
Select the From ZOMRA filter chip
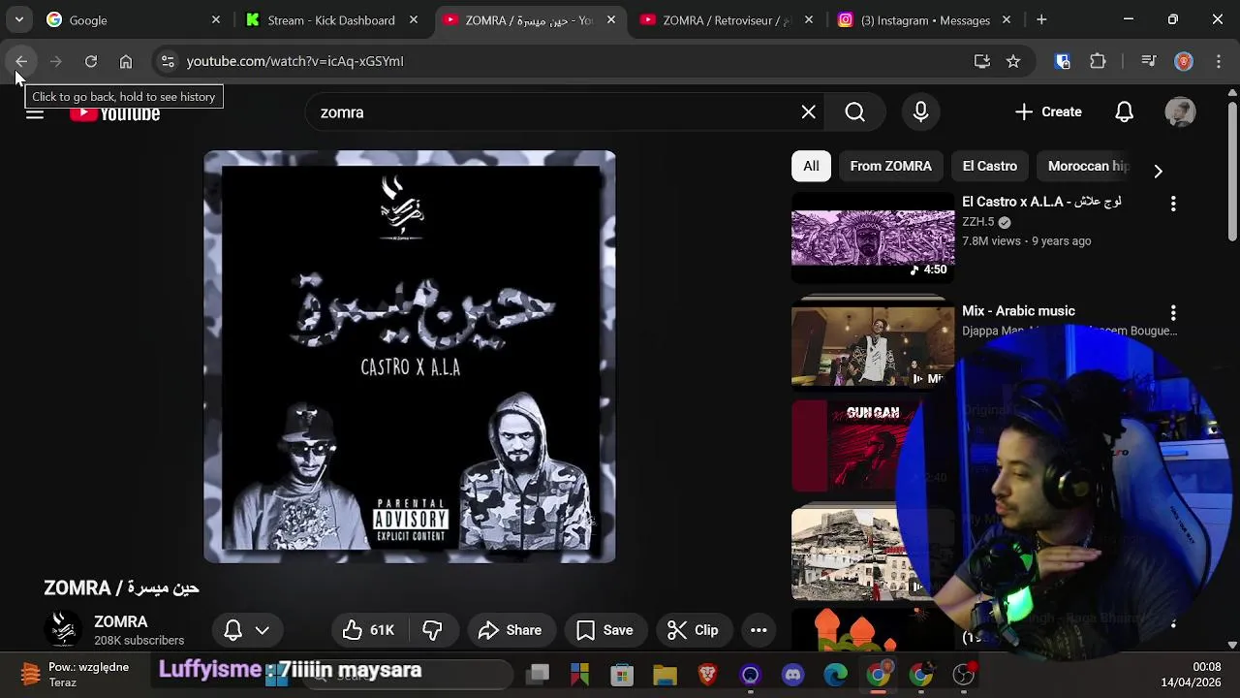click(890, 166)
